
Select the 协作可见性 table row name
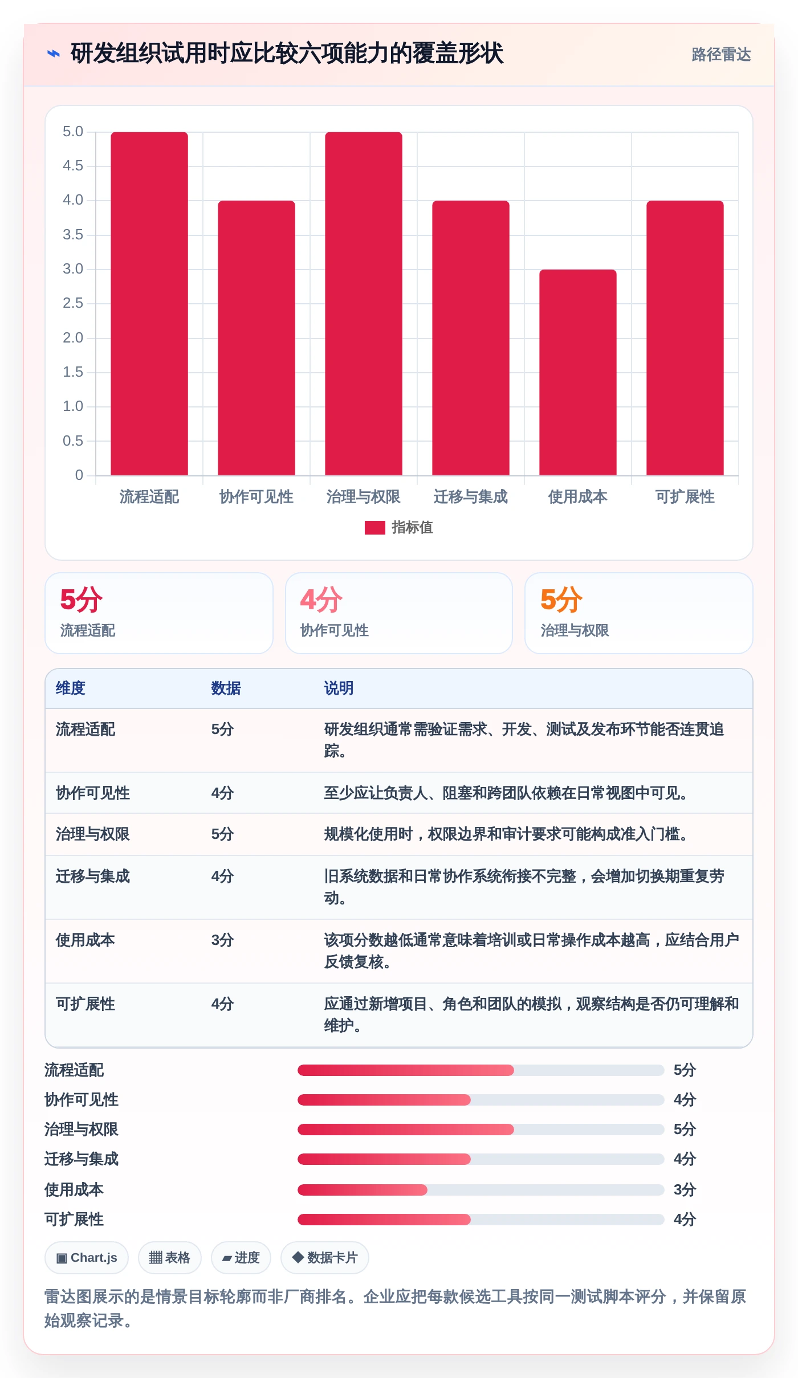point(93,793)
